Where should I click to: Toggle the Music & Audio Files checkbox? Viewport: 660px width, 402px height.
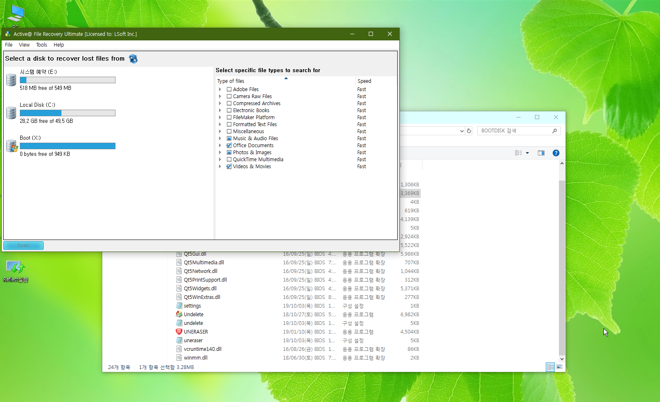(229, 138)
